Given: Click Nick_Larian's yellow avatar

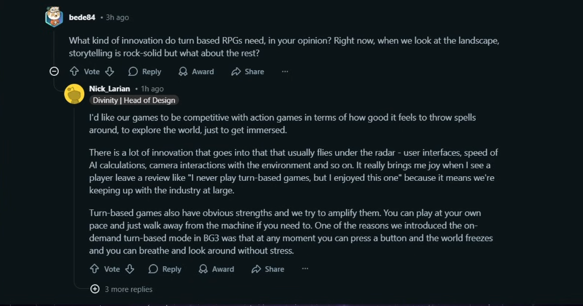Looking at the screenshot, I should pyautogui.click(x=74, y=94).
